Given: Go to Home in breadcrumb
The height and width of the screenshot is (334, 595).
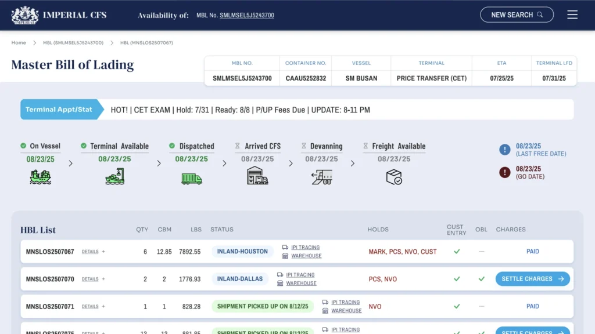Looking at the screenshot, I should pyautogui.click(x=19, y=43).
